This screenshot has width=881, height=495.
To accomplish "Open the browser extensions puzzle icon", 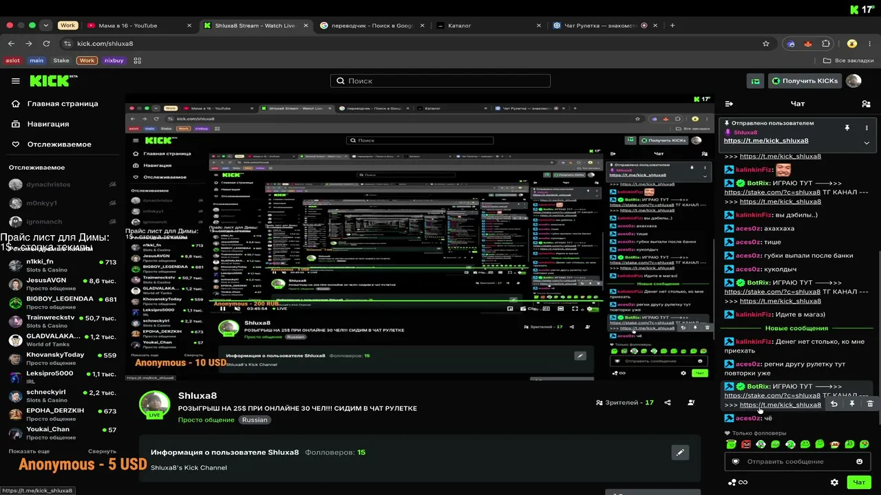I will (826, 43).
